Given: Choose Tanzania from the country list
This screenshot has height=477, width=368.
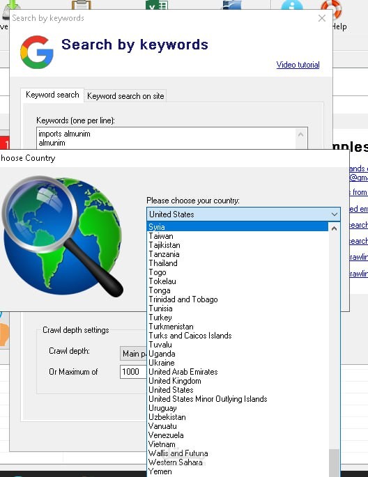Looking at the screenshot, I should 238,254.
